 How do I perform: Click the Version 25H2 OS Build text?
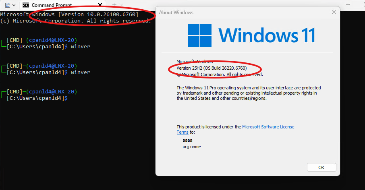click(212, 68)
